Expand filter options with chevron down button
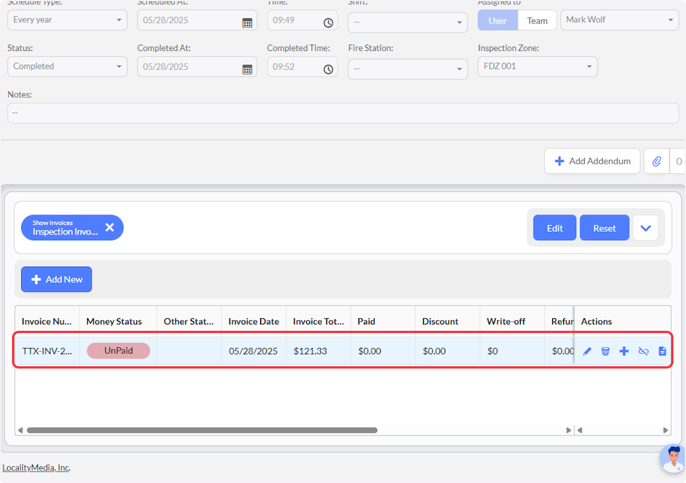The width and height of the screenshot is (686, 483). [645, 228]
